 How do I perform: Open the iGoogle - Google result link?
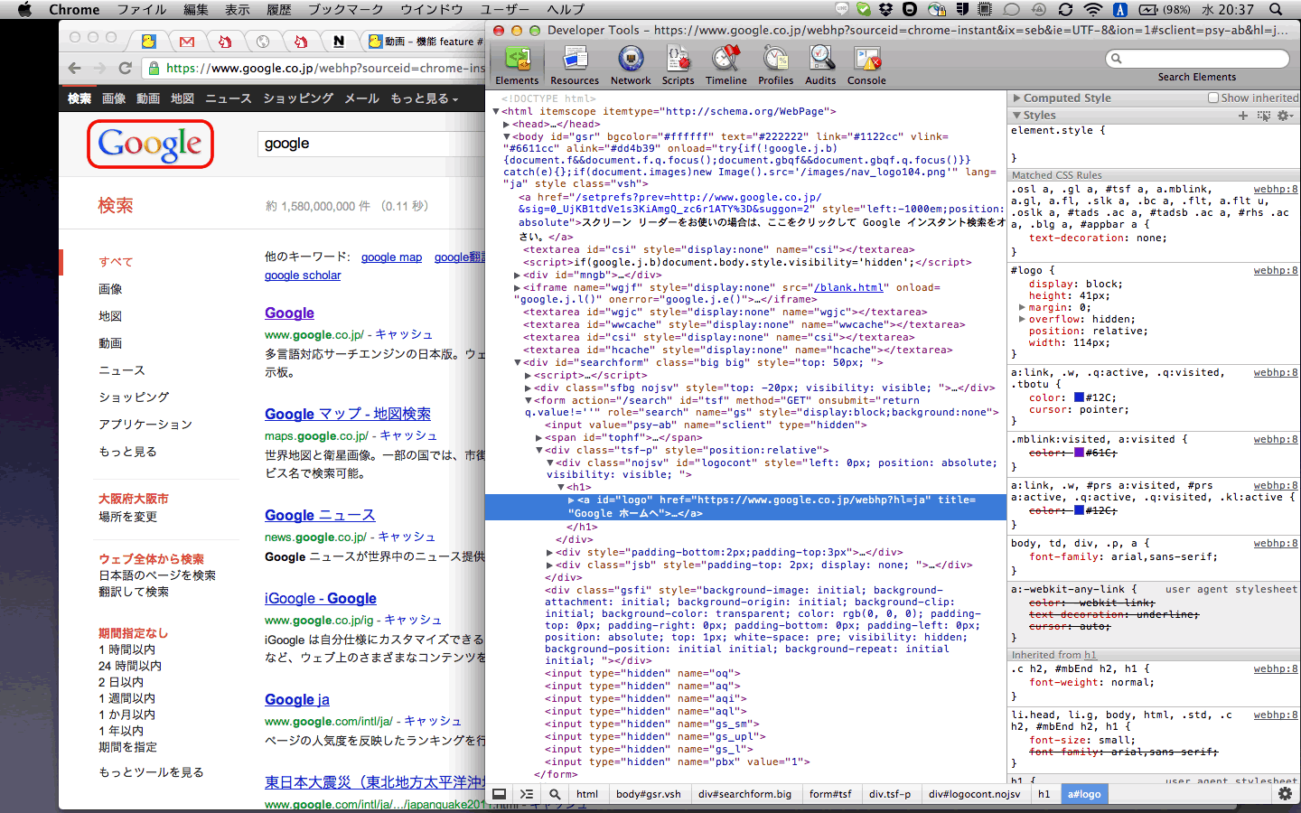(x=321, y=598)
